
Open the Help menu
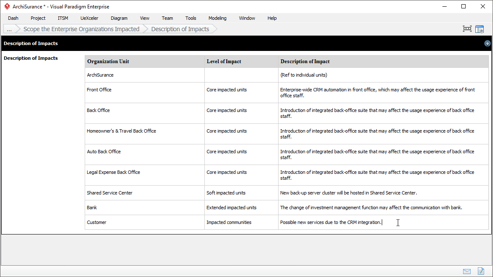pyautogui.click(x=272, y=18)
